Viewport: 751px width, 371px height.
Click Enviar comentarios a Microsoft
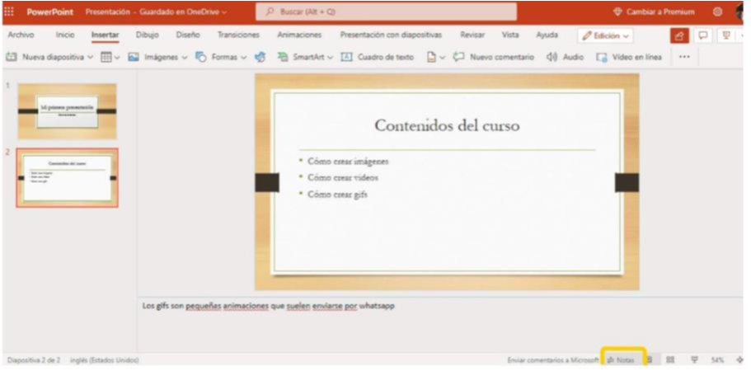pos(552,360)
